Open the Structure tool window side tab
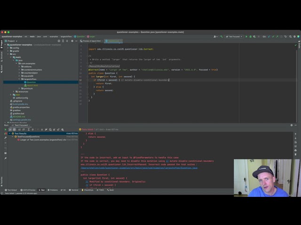Viewport: 301px width, 225px height. [x=1, y=57]
